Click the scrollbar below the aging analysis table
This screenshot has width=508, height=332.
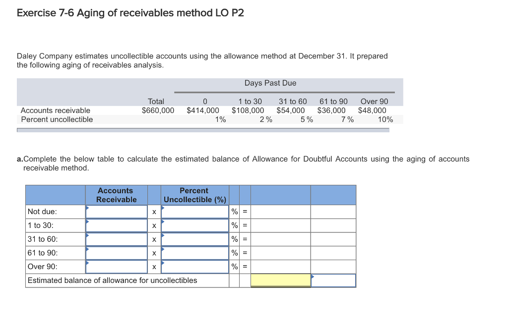pos(203,128)
